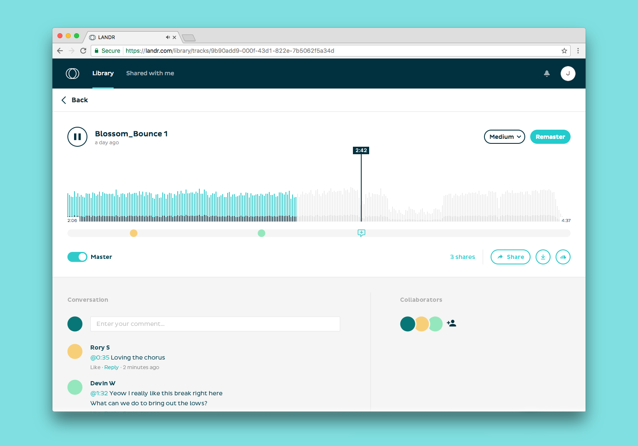Open a new browser tab

pos(189,38)
